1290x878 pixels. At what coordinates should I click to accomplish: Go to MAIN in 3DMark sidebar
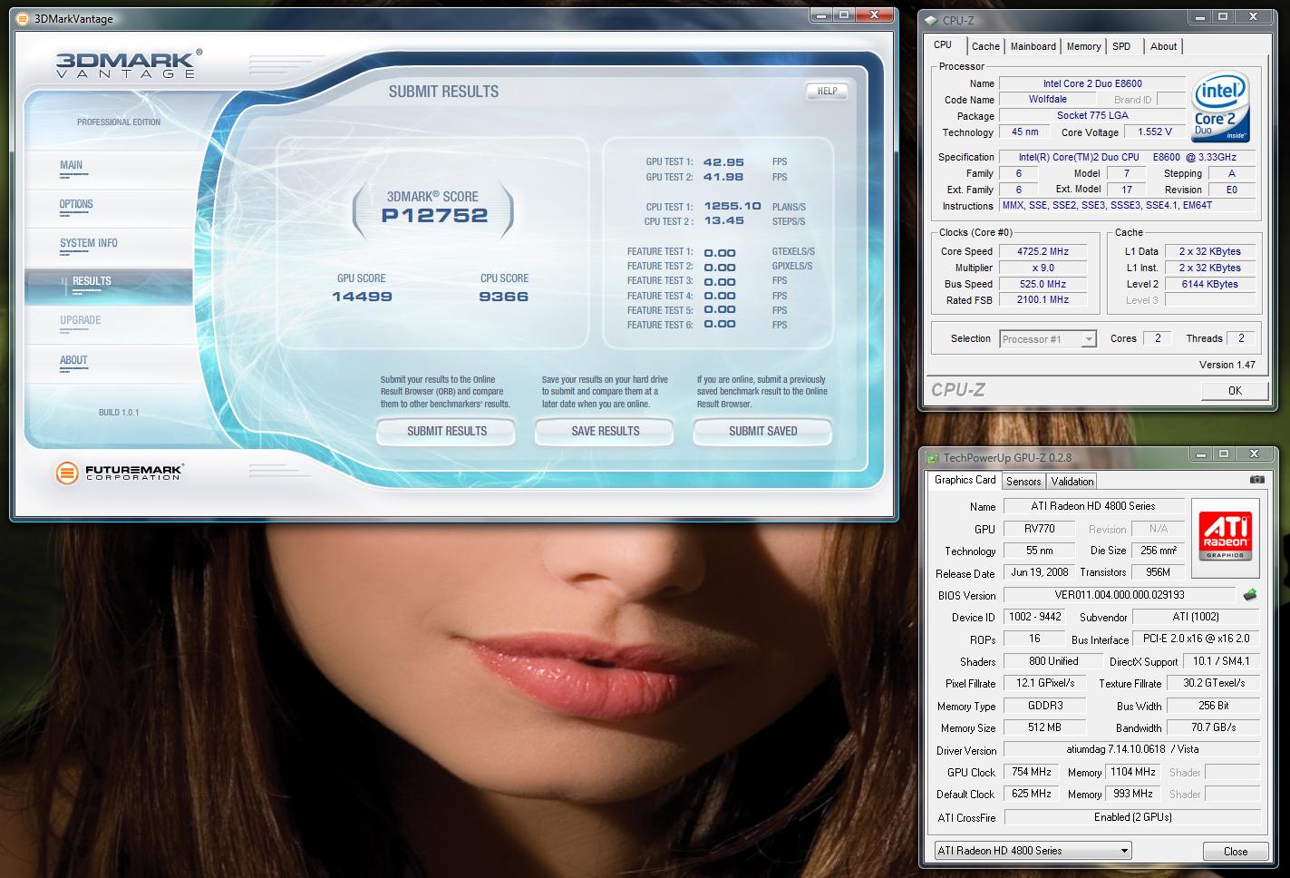(x=71, y=165)
